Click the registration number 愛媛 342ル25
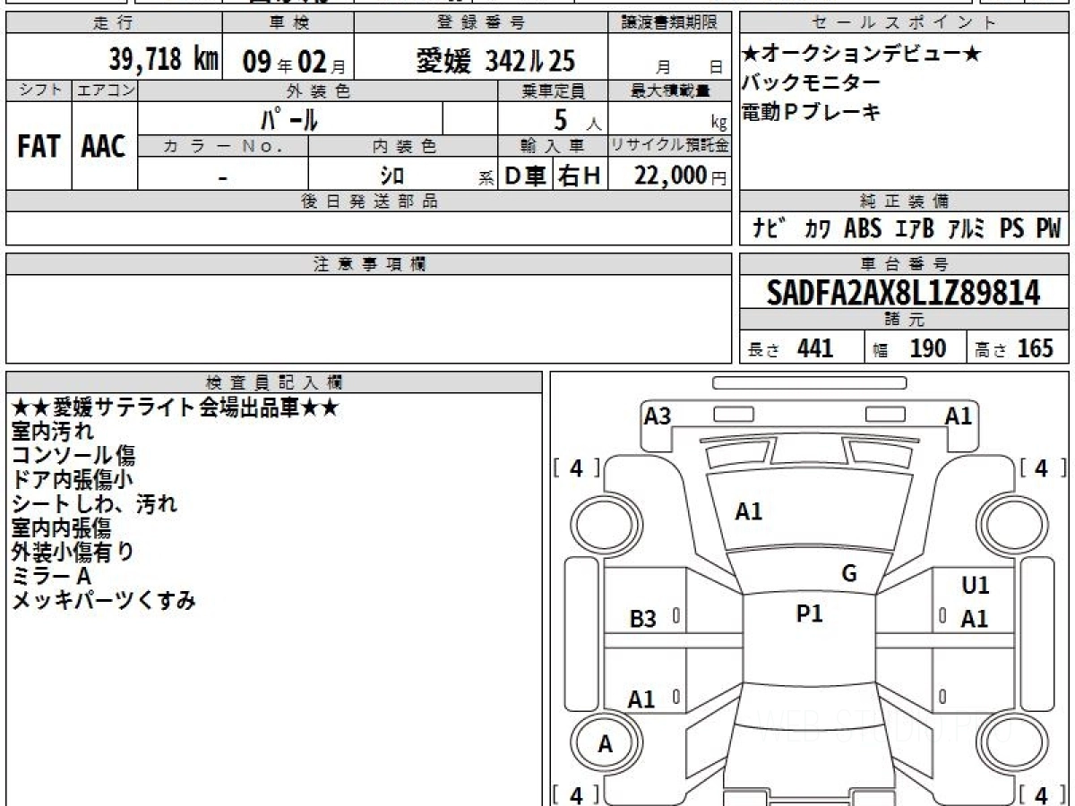 click(495, 61)
